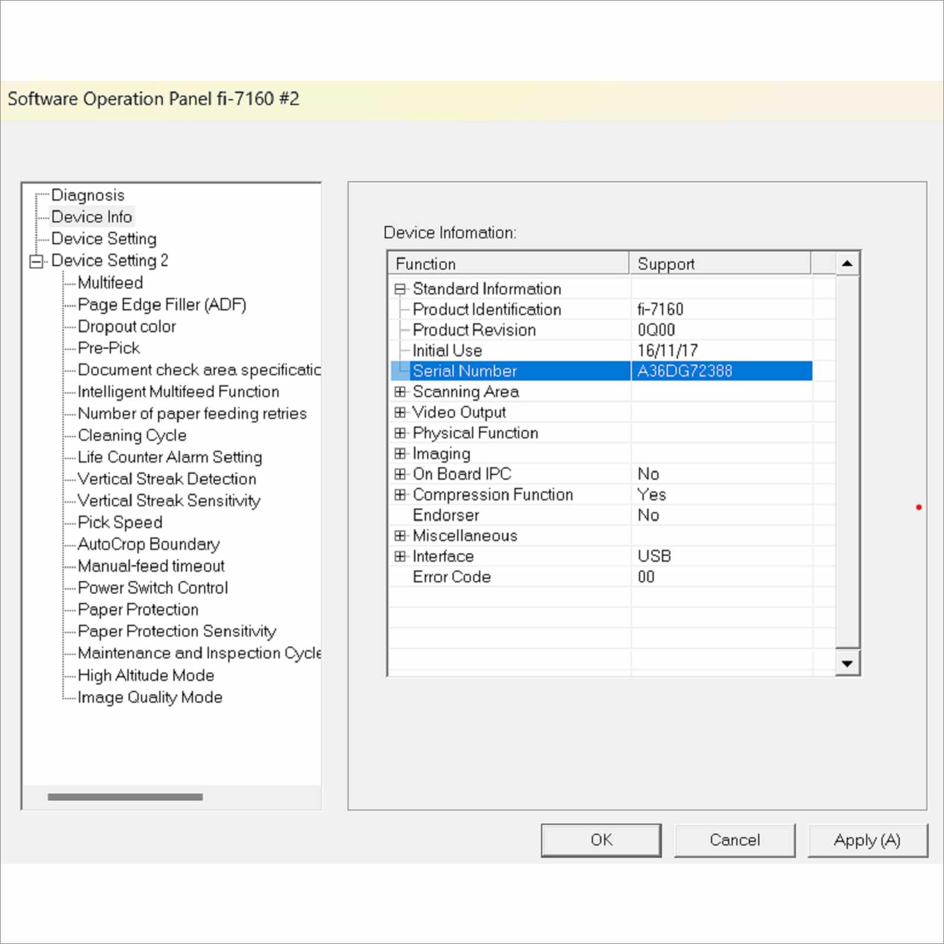The height and width of the screenshot is (944, 944).
Task: Open Cleaning Cycle setting
Action: [x=132, y=435]
